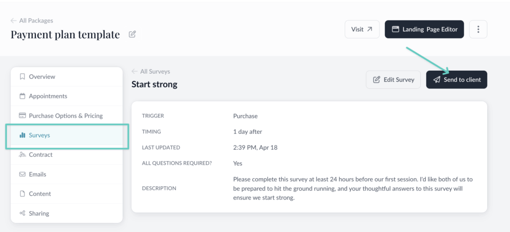
Task: Open the three-dot more options menu
Action: coord(478,29)
